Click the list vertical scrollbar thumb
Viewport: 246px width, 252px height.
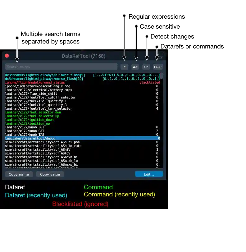pyautogui.click(x=162, y=76)
